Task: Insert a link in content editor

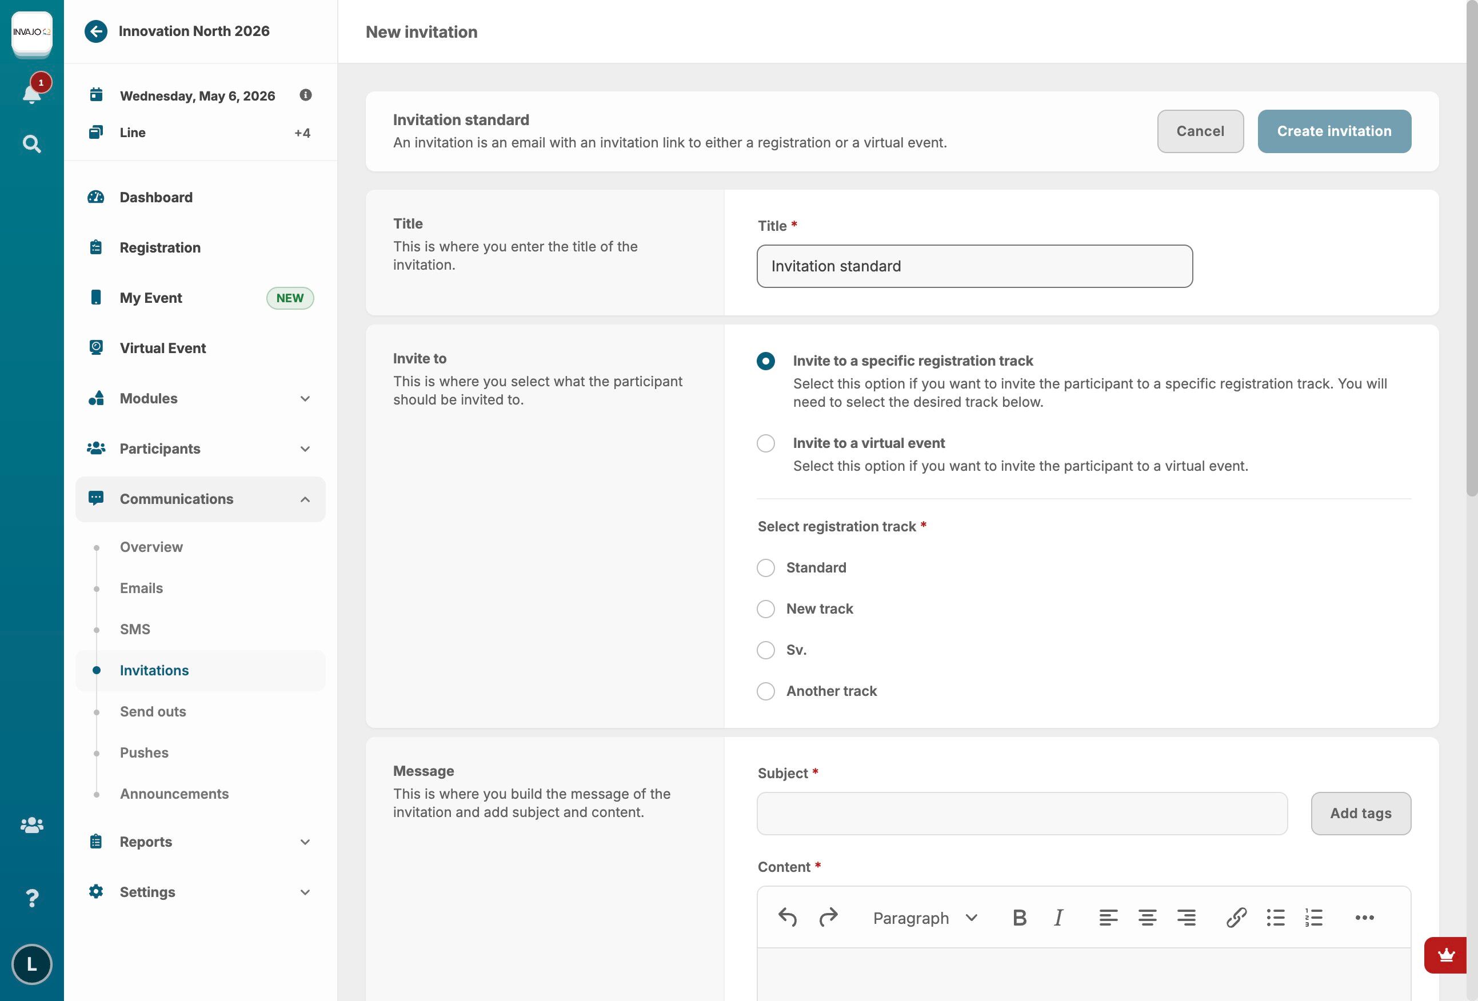Action: point(1236,918)
